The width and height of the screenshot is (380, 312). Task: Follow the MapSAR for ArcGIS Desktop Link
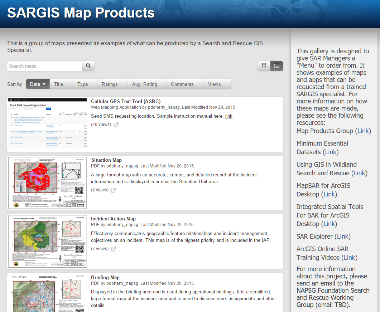329,194
